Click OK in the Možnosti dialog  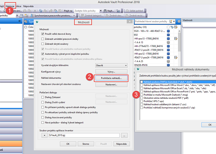point(68,144)
